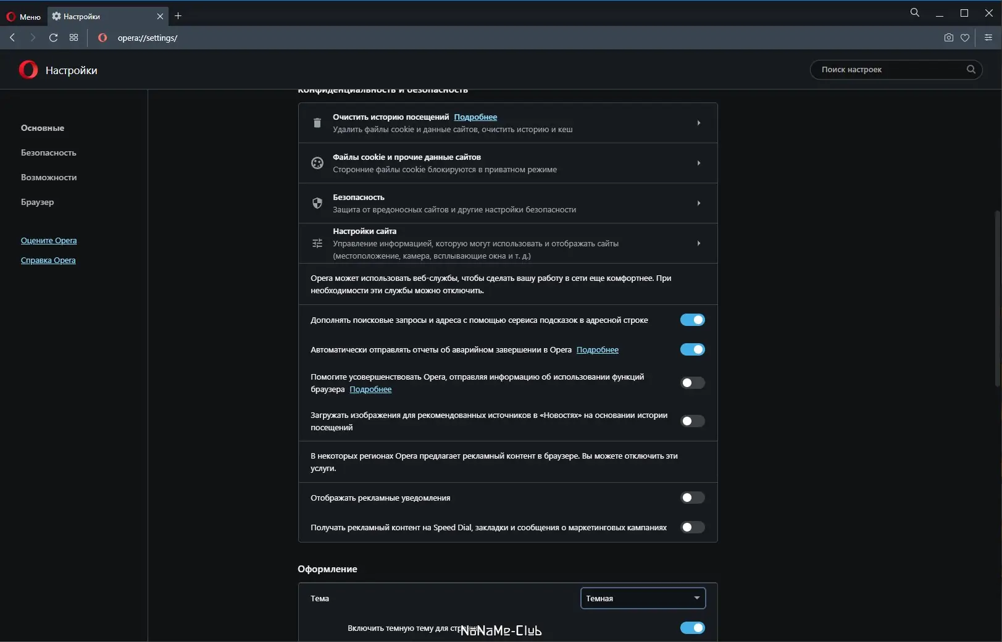Click the Оцените Opera link
This screenshot has height=642, width=1002.
pyautogui.click(x=49, y=241)
